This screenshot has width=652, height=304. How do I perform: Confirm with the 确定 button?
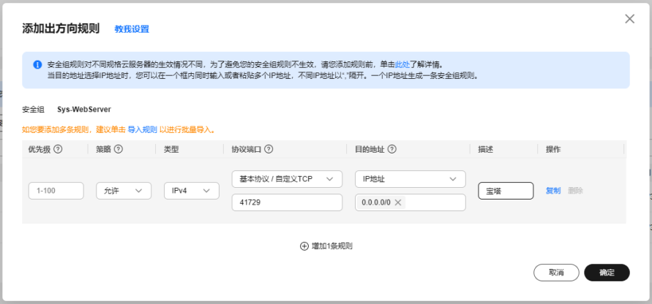point(607,273)
